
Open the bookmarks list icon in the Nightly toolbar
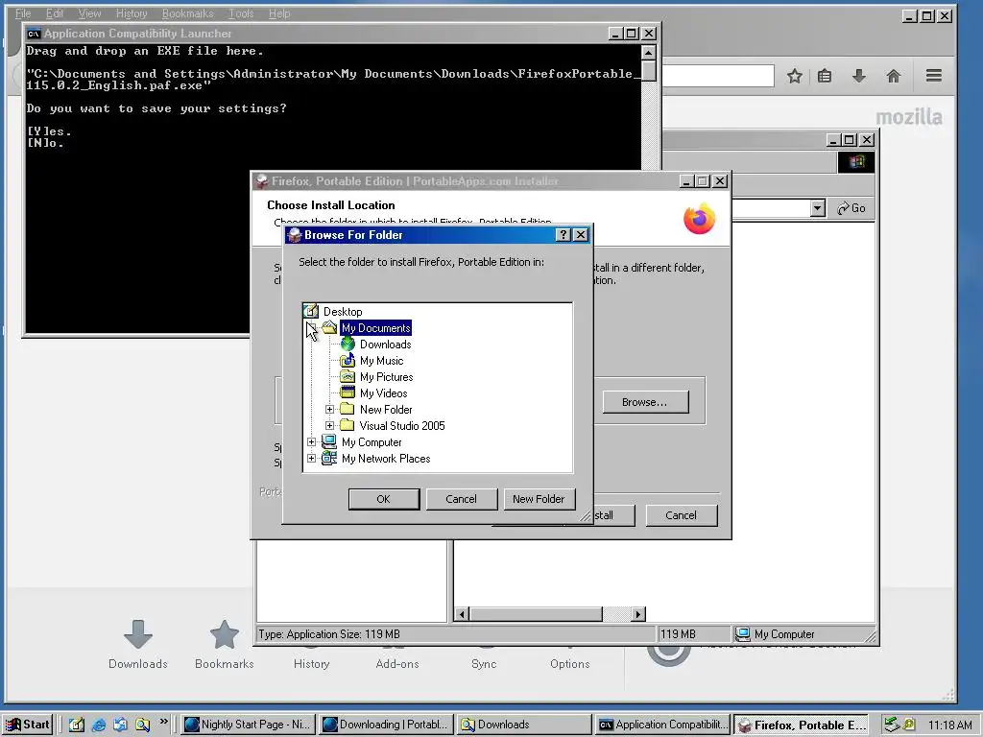point(825,77)
